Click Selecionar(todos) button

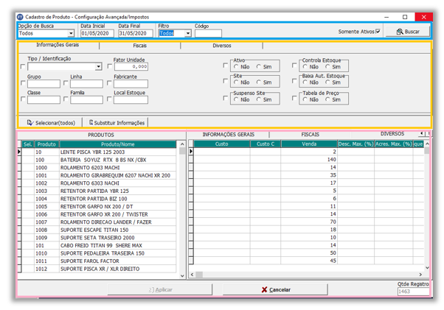[x=51, y=123]
